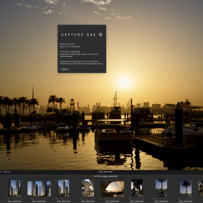The width and height of the screenshot is (203, 203).
Task: Toggle color tag box under DSC_3650.NEF
Action: pos(32,198)
